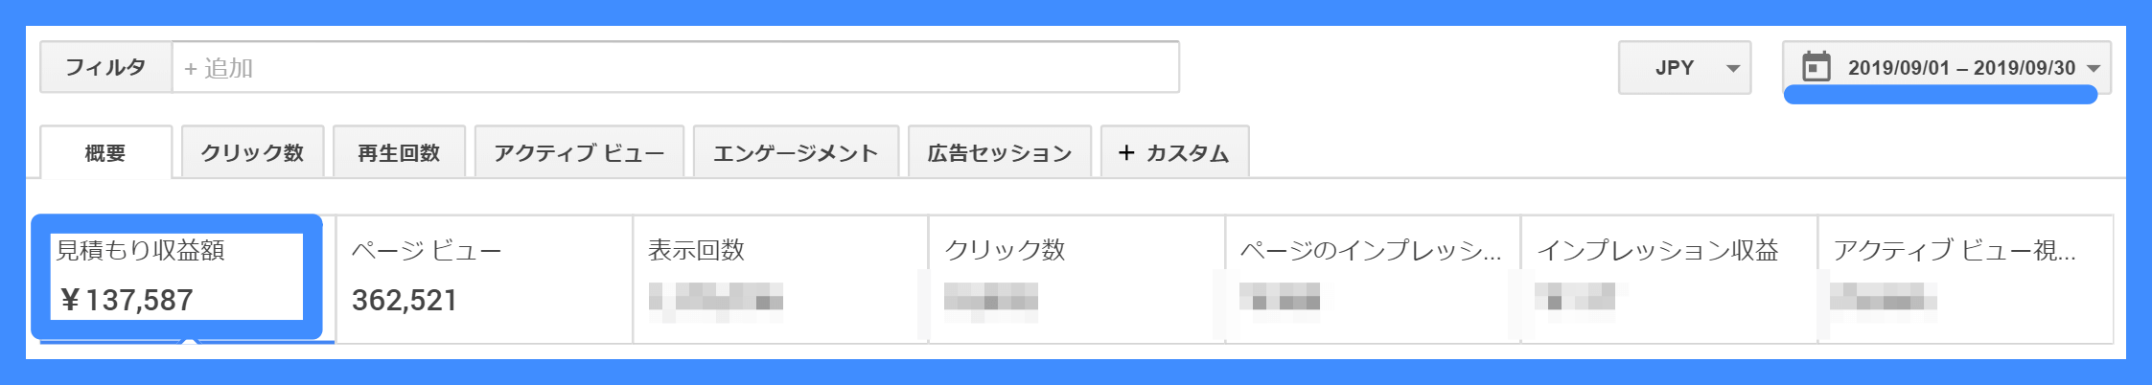
Task: Choose the 表示回数 metric card
Action: (x=780, y=279)
